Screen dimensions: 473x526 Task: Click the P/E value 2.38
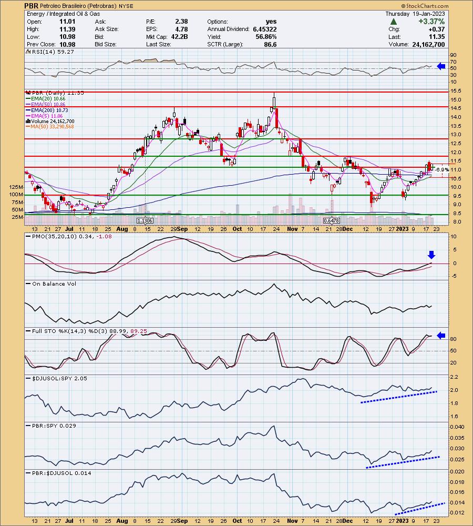[181, 22]
